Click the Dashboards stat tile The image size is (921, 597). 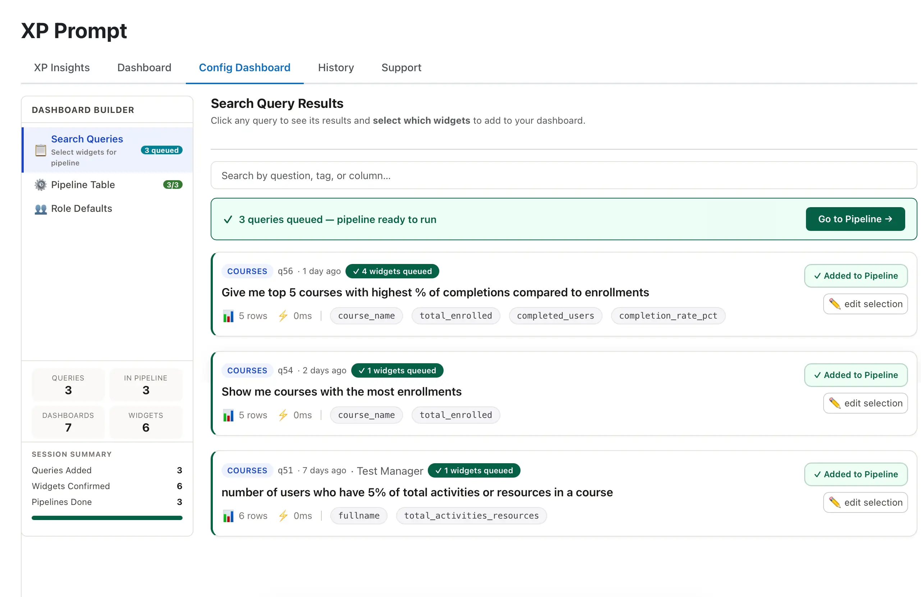point(68,422)
